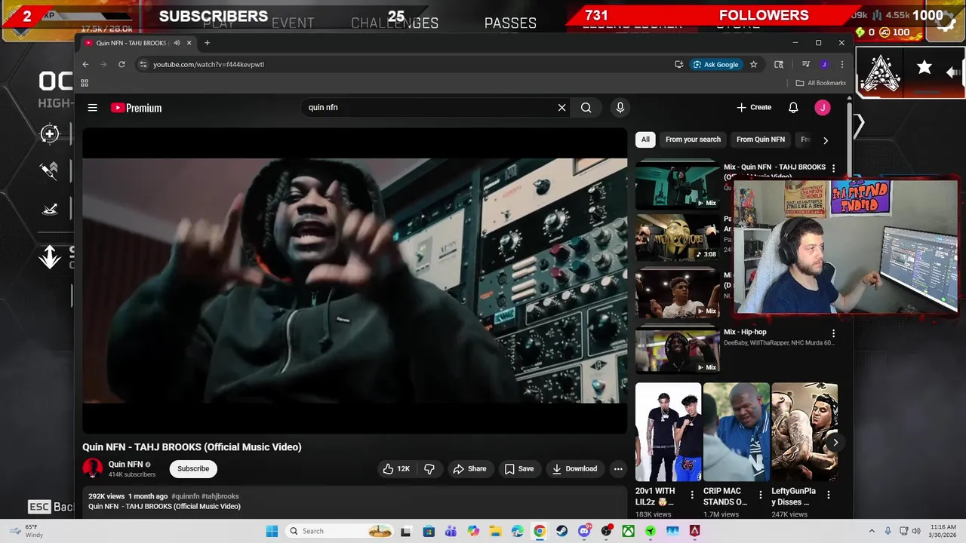The image size is (966, 543).
Task: Show hidden system tray icons chevron
Action: click(872, 531)
